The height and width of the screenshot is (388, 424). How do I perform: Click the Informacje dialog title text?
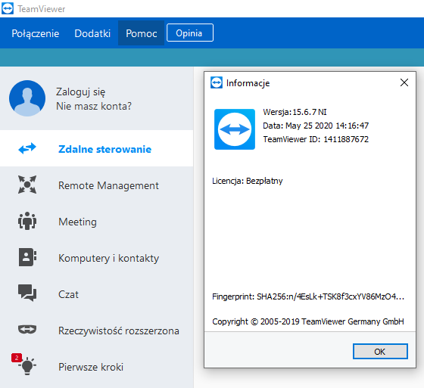tap(248, 83)
